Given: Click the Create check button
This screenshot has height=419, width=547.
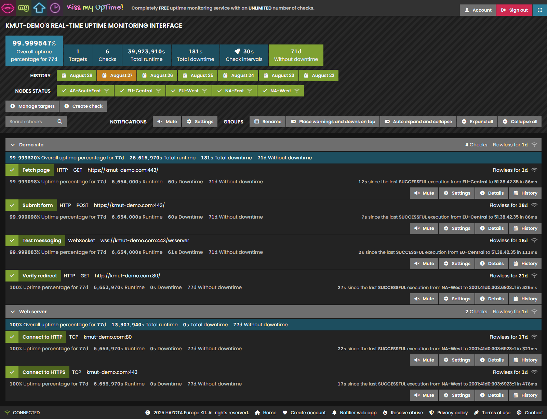Looking at the screenshot, I should coord(83,106).
